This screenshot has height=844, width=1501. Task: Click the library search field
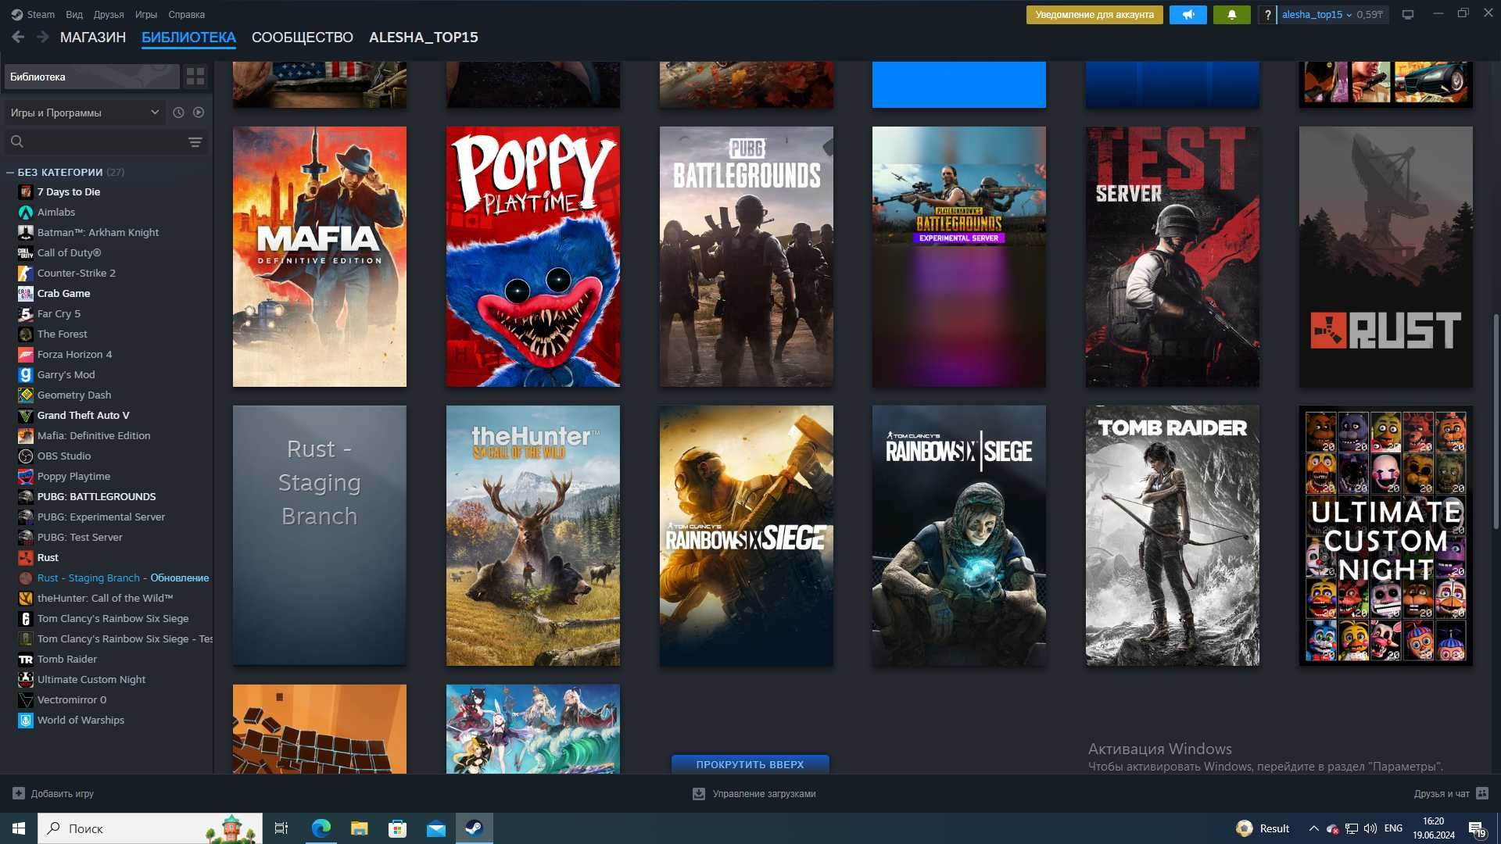106,141
